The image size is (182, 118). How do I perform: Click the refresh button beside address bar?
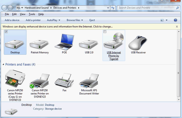(113, 8)
